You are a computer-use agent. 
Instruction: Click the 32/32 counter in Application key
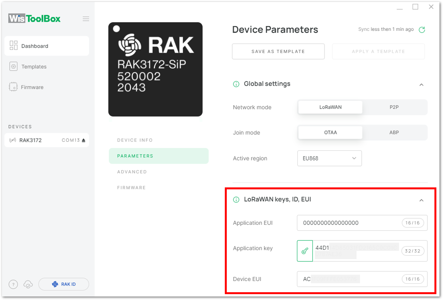tap(413, 251)
